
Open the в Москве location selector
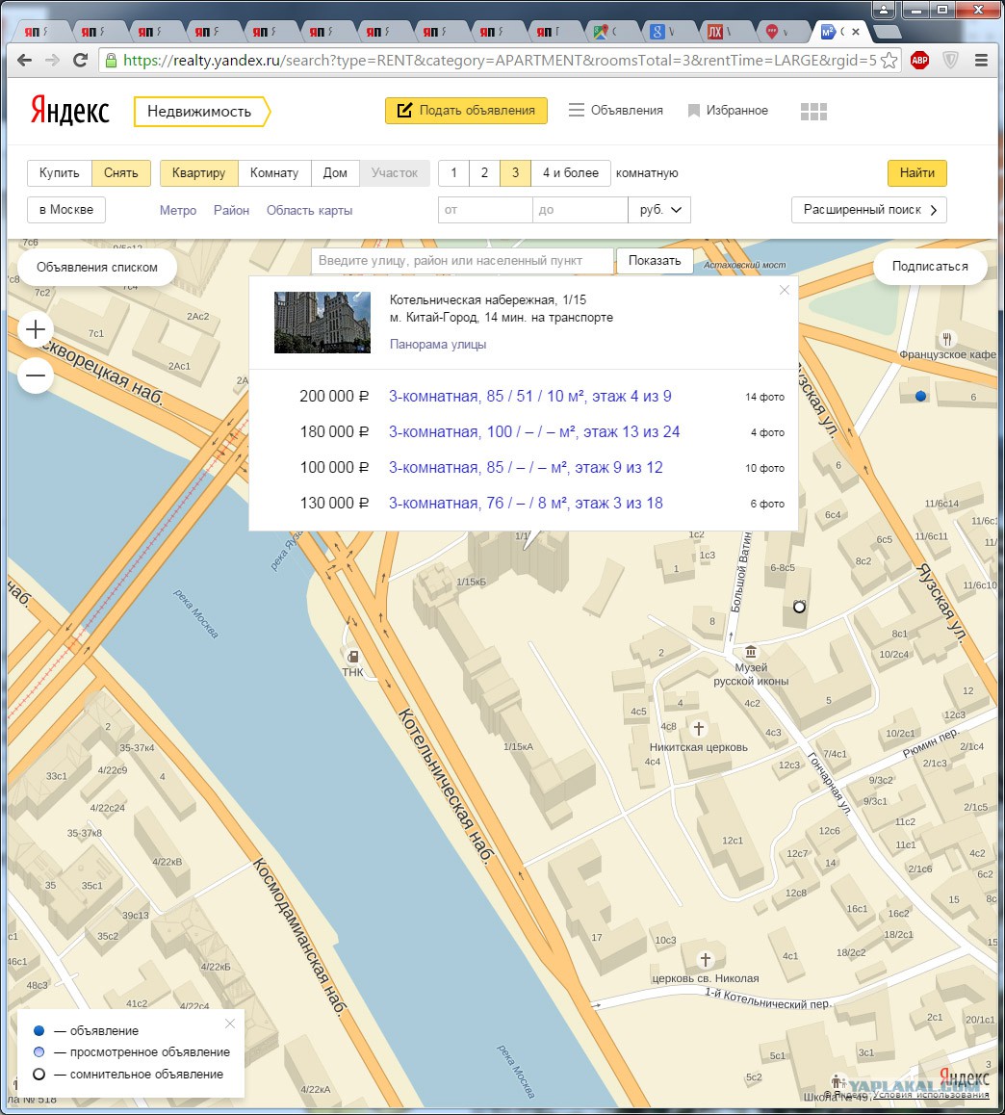[x=66, y=210]
